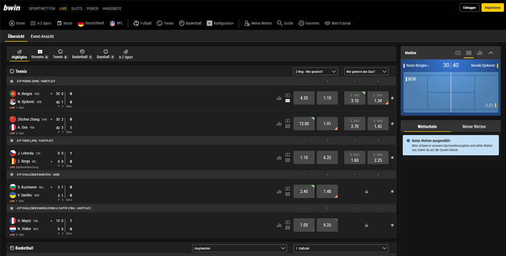Star the ATP Challenger Mouilleron-le-Captif league
Image resolution: width=506 pixels, height=256 pixels.
click(x=12, y=208)
